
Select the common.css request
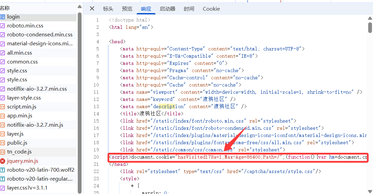click(22, 62)
